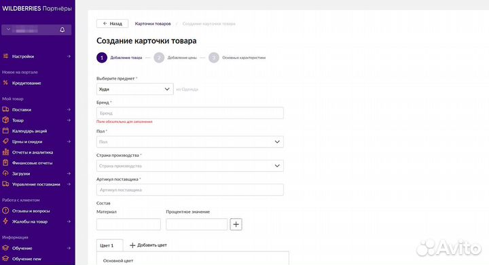Click the Поставки truck icon
The height and width of the screenshot is (265, 489).
pos(5,109)
